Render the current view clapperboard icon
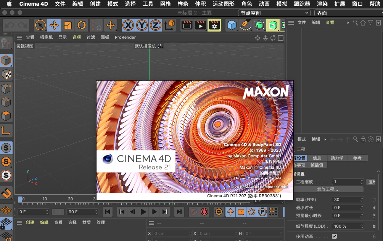 click(187, 25)
